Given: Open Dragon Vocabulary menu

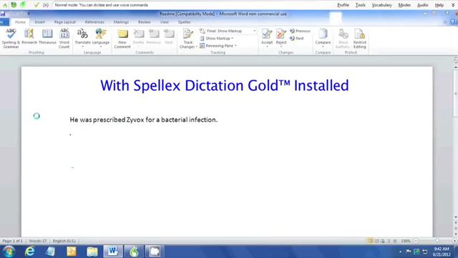Looking at the screenshot, I should (381, 5).
